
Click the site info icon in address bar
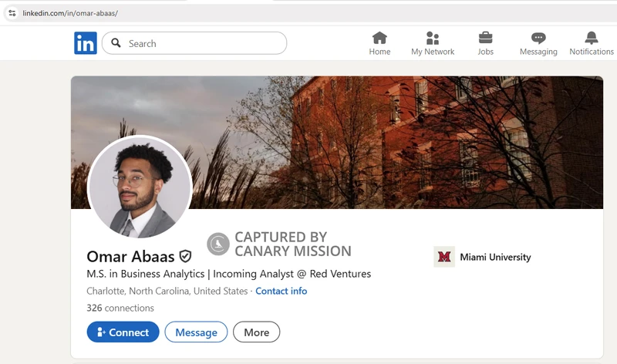coord(12,13)
